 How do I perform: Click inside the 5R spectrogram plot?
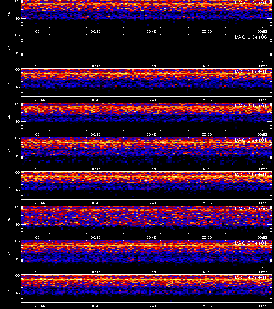(x=147, y=151)
